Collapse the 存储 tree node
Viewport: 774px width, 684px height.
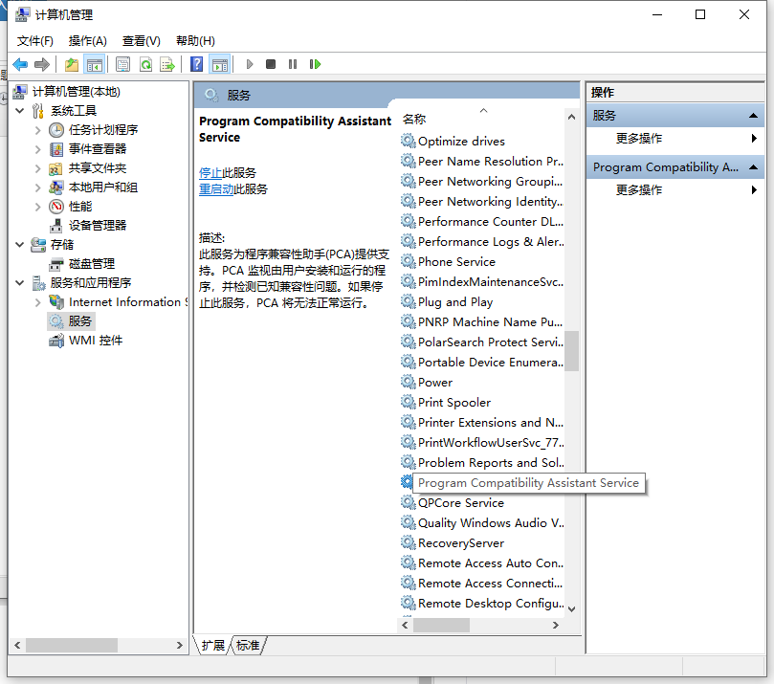(20, 244)
